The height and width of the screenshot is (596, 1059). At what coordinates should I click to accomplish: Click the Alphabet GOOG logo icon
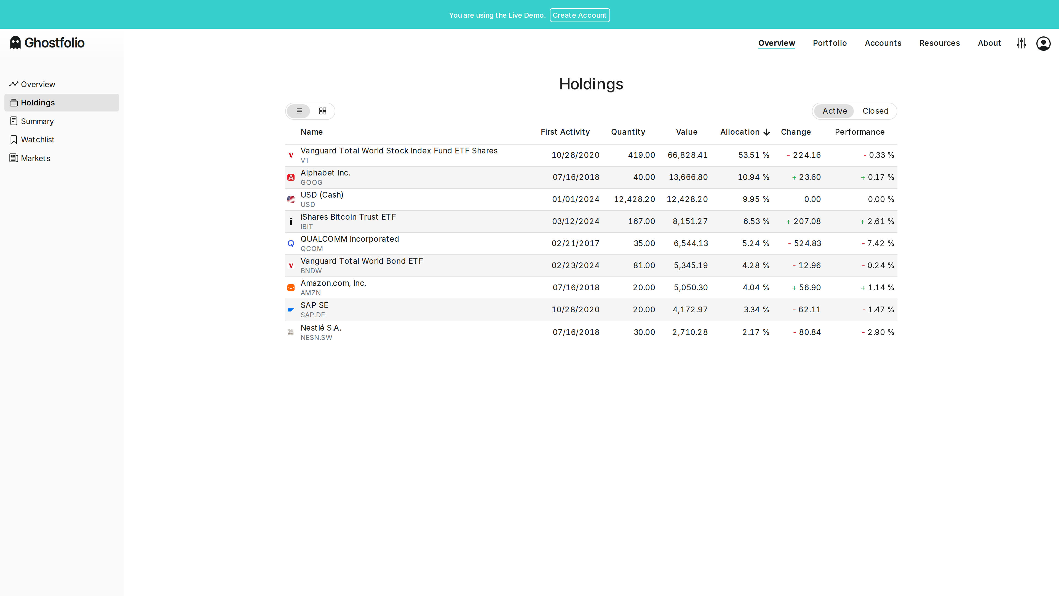291,177
